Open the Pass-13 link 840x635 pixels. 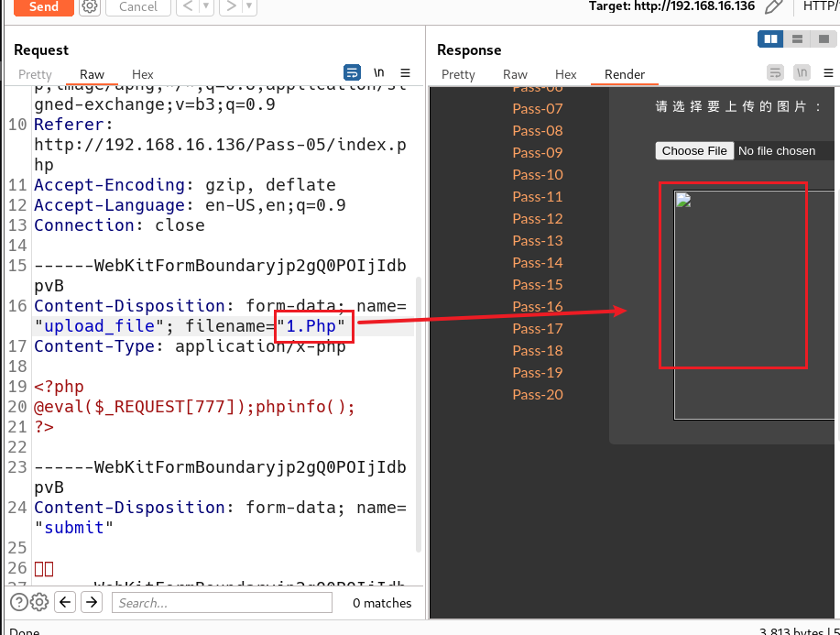coord(538,241)
